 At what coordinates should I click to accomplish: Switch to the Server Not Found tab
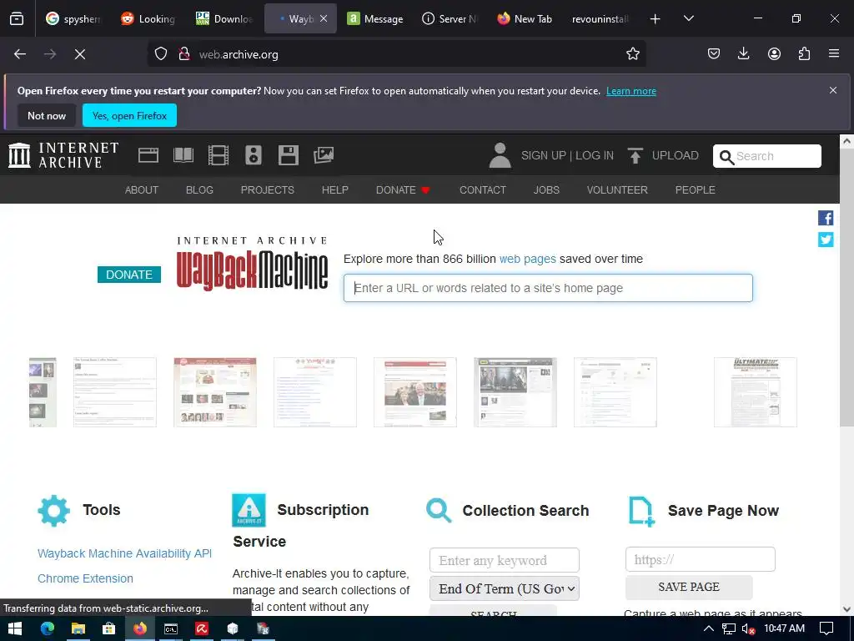click(450, 18)
